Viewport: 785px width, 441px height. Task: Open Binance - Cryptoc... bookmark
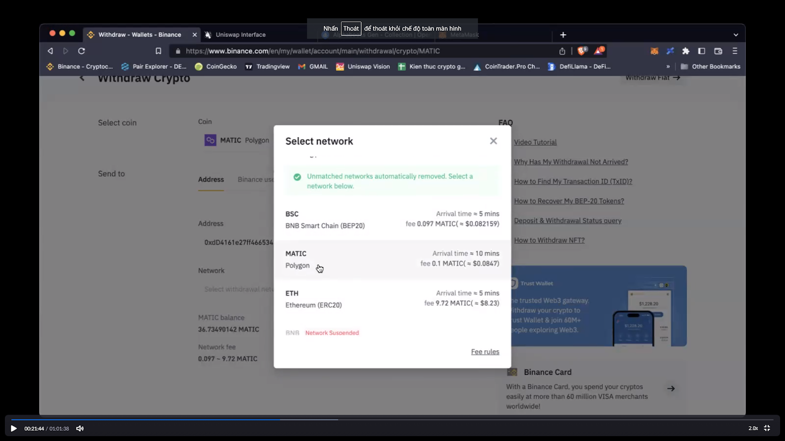point(79,67)
